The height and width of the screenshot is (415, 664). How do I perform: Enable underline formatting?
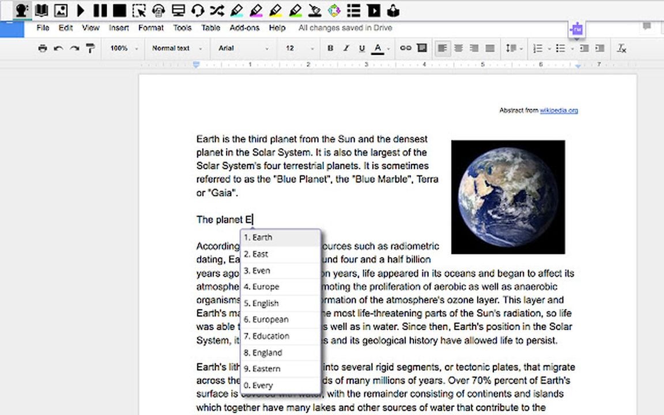pyautogui.click(x=361, y=48)
